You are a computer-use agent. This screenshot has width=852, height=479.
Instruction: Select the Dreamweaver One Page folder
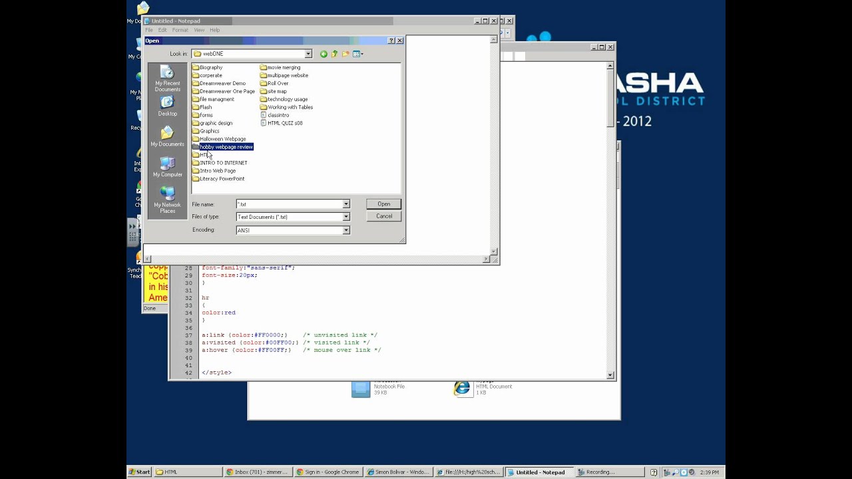tap(223, 91)
